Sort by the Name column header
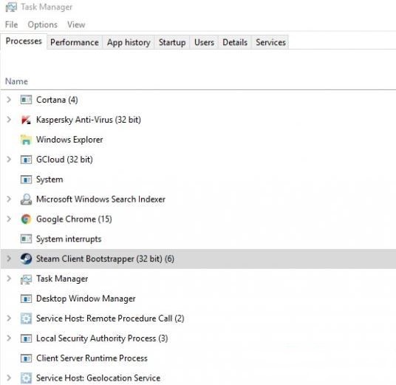Screen dimensions: 396x385 16,81
